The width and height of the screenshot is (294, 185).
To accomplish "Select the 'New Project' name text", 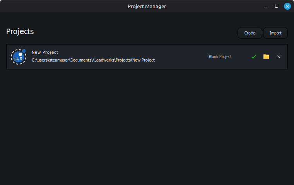I will 45,52.
